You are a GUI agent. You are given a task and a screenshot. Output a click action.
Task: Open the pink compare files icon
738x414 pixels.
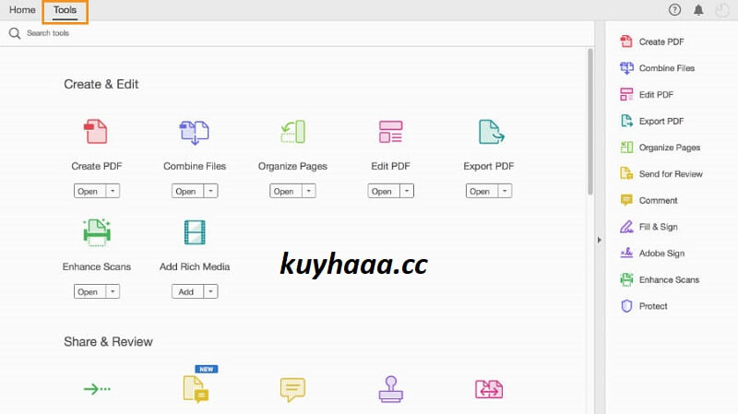(489, 389)
